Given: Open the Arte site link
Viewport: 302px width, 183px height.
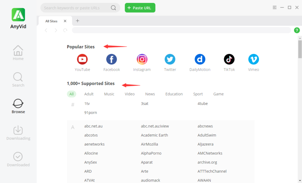Looking at the screenshot, I should coord(145,171).
